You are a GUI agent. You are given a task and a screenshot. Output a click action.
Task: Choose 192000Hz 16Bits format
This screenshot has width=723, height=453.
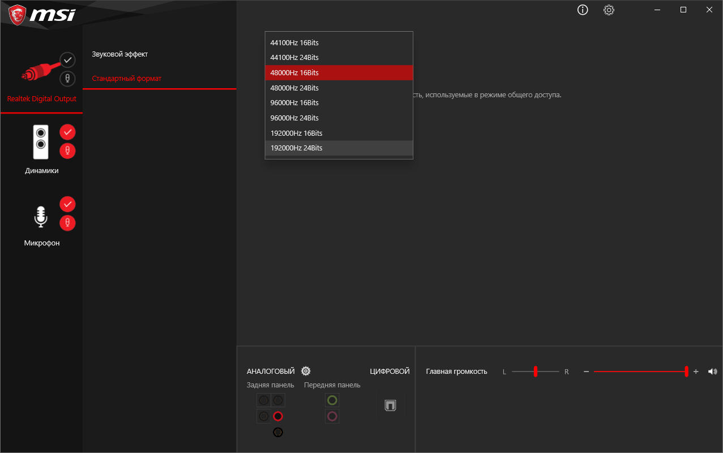(x=339, y=133)
